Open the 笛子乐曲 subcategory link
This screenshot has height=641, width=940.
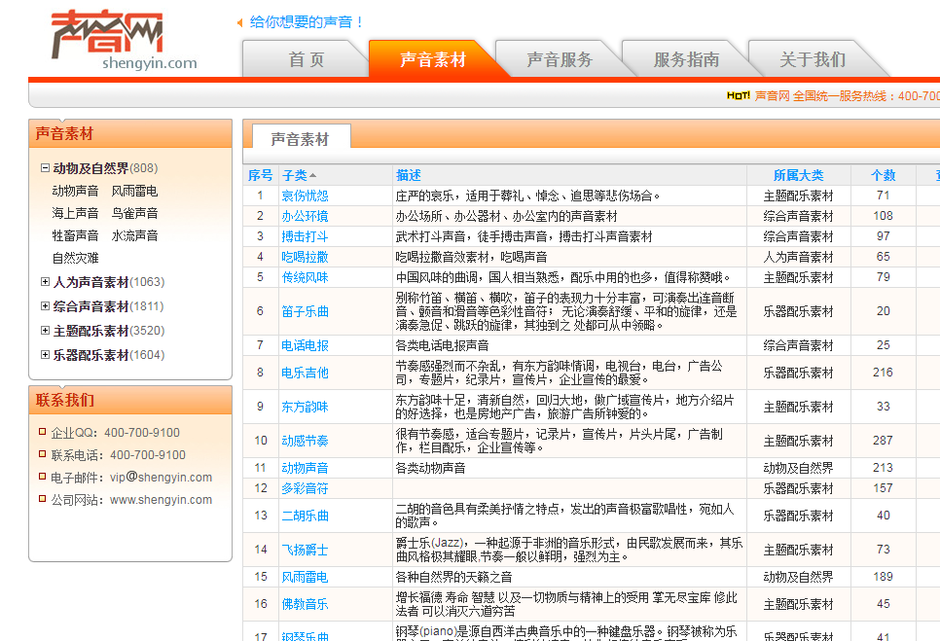click(305, 311)
